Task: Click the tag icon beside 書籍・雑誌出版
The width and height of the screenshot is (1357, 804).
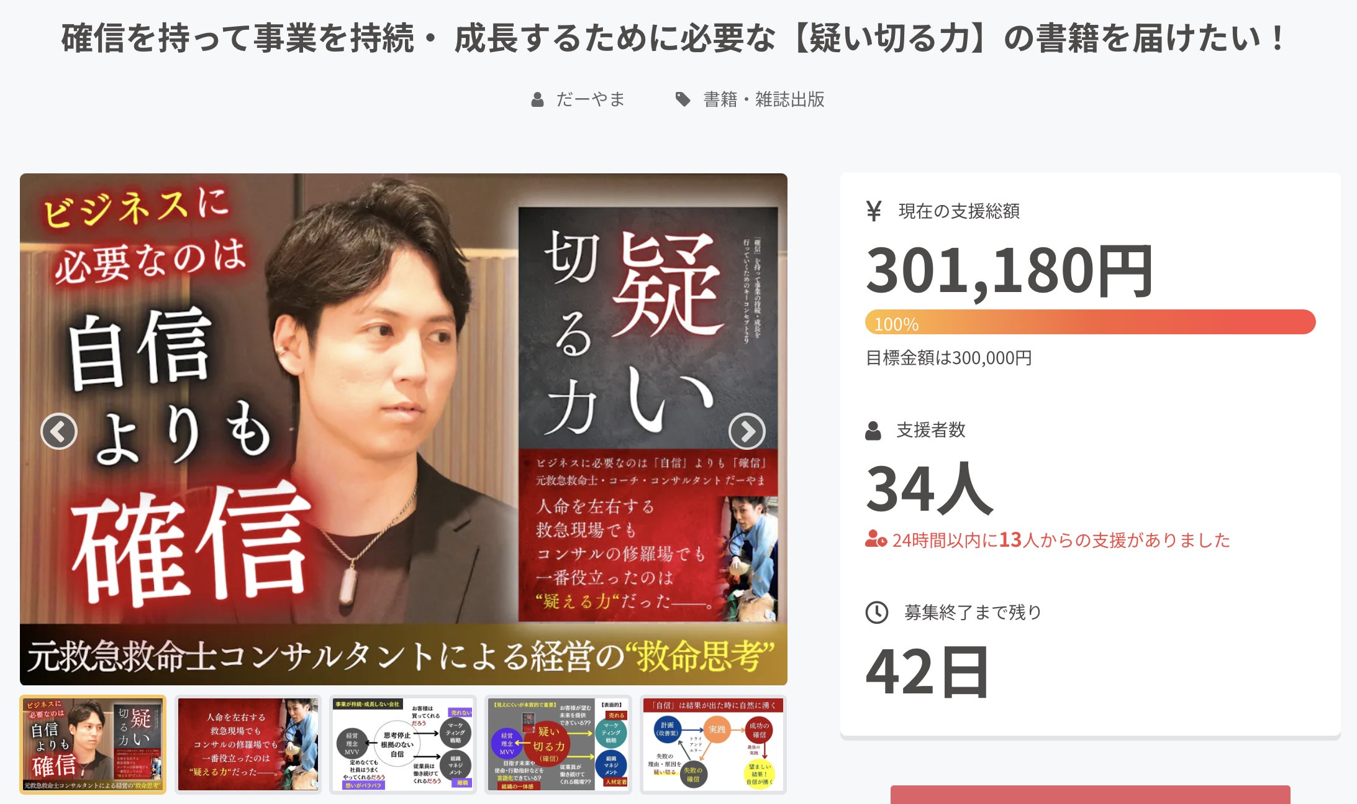Action: tap(683, 99)
